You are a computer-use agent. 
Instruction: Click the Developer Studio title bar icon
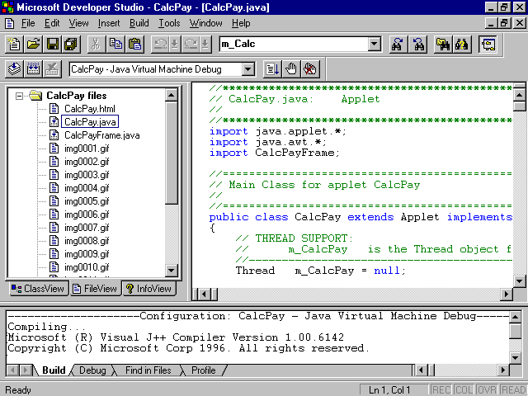point(7,7)
